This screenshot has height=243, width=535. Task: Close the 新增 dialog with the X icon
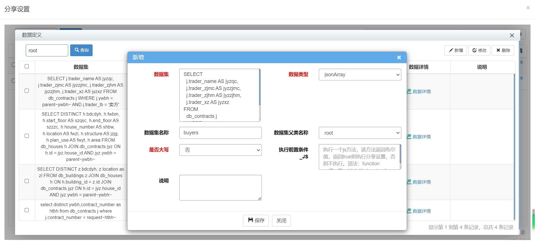pyautogui.click(x=399, y=58)
